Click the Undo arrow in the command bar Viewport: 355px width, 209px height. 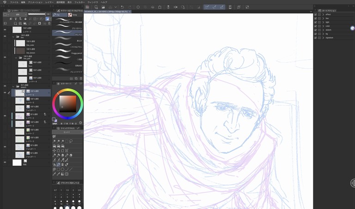point(122,7)
